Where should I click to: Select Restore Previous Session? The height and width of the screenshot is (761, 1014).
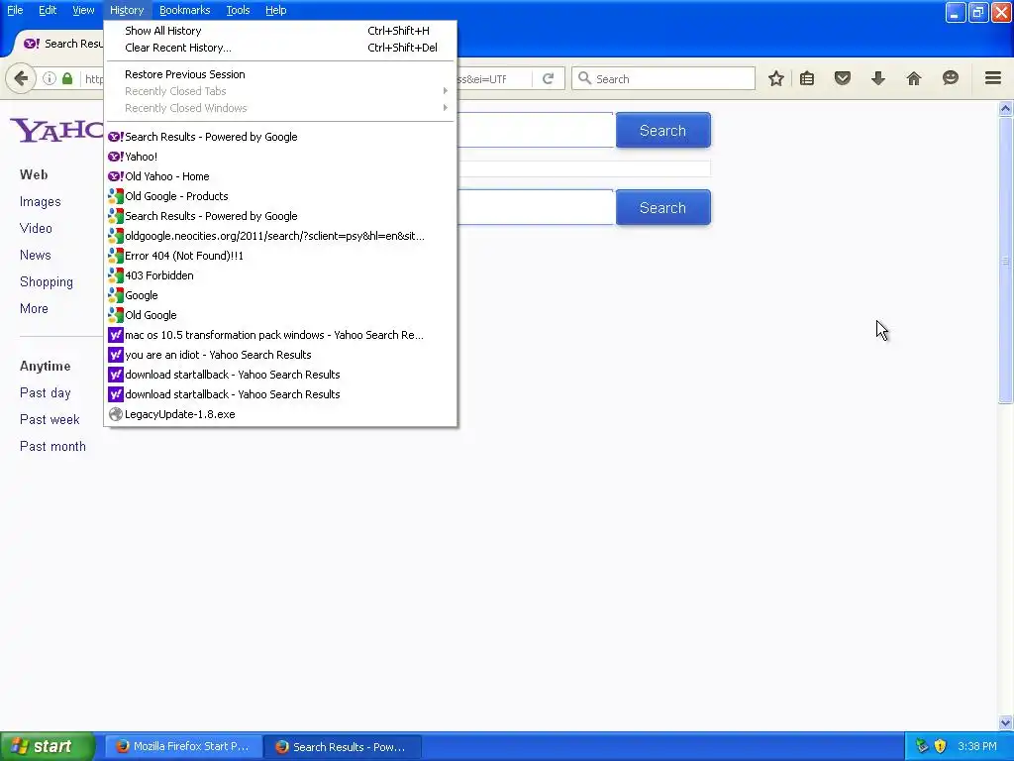280,74
